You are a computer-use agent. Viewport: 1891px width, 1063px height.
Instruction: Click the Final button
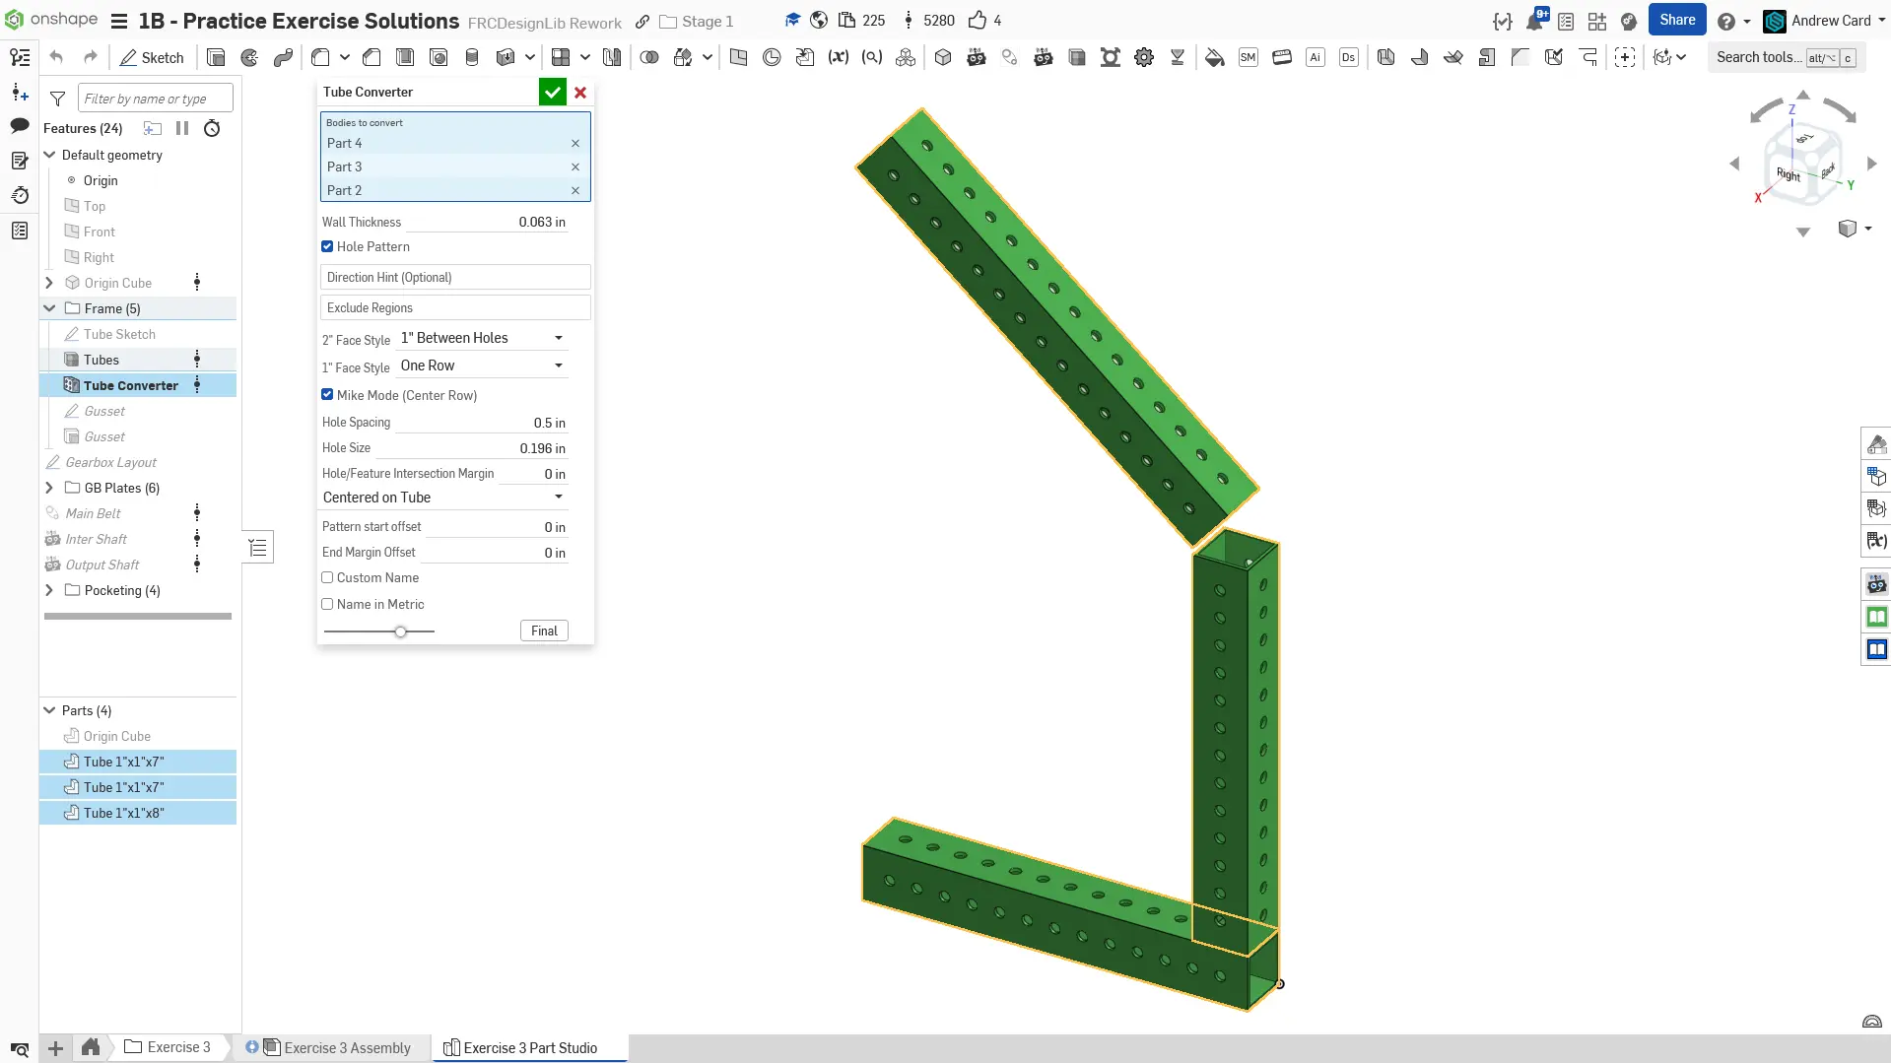544,631
